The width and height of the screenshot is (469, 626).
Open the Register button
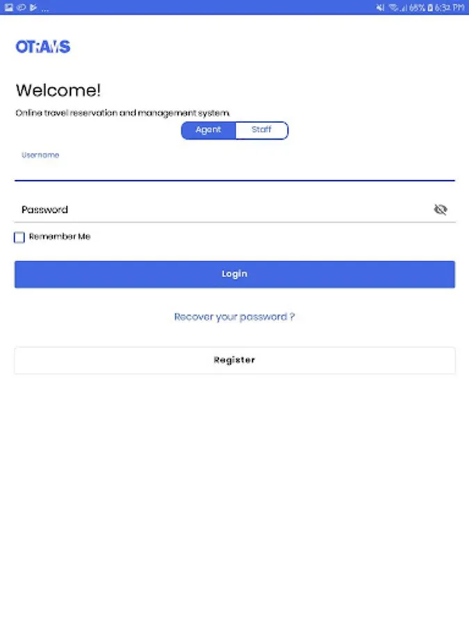tap(234, 360)
